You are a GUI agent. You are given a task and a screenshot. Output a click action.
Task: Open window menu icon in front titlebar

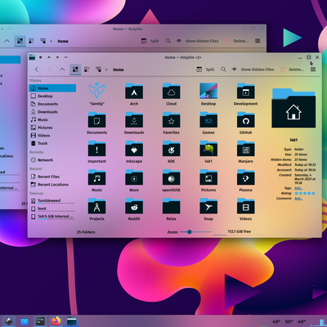coord(32,57)
